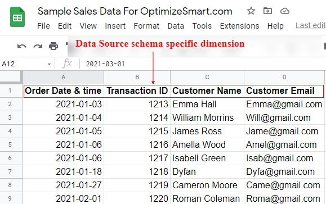Expand the Name box dropdown arrow
The width and height of the screenshot is (326, 204).
tap(50, 64)
